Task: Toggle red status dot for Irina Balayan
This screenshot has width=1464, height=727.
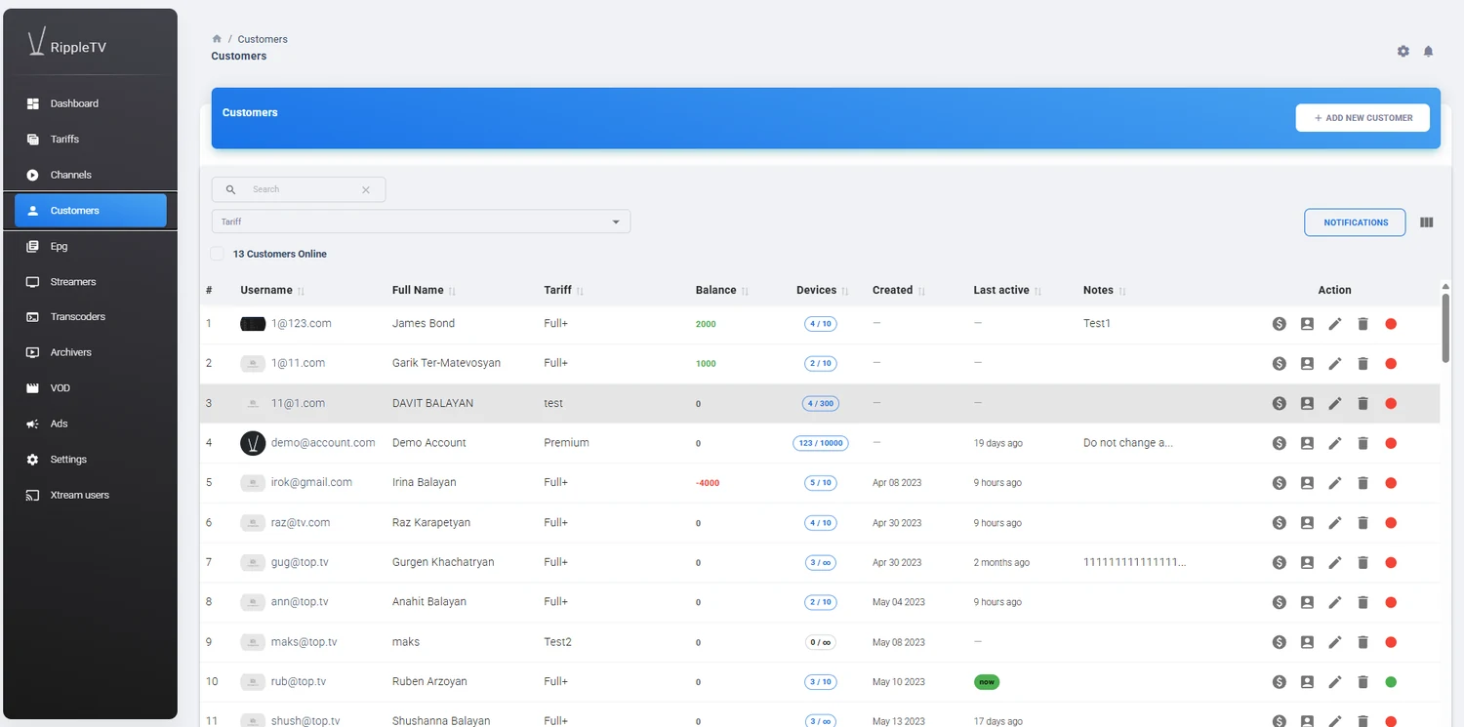Action: coord(1391,483)
